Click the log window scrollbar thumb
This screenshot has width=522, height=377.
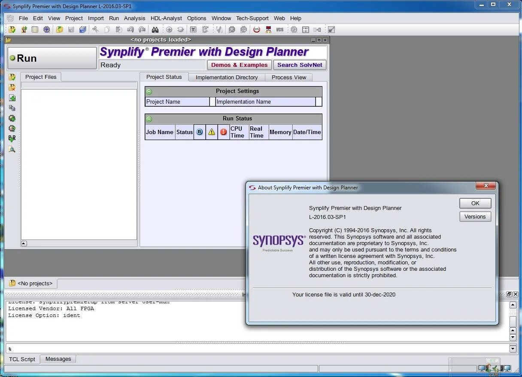tap(513, 321)
